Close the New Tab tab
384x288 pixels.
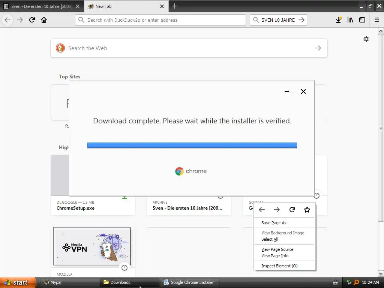tap(162, 6)
